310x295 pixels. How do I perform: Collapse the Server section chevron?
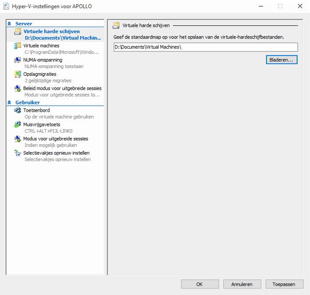9,24
